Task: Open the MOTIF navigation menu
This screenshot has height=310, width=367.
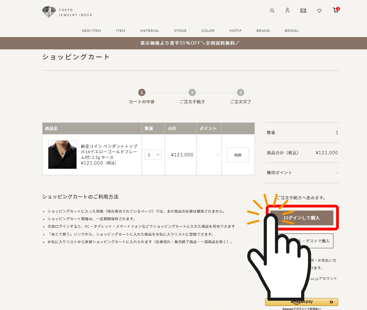Action: pyautogui.click(x=235, y=31)
